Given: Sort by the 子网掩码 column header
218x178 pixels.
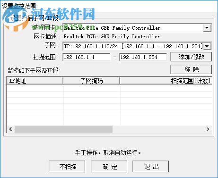Looking at the screenshot, I should tap(91, 81).
